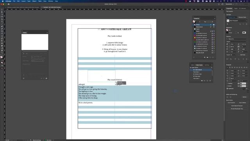Open the Essentials workspace dropdown
Screen dimensions: 250x141
(x=230, y=4)
